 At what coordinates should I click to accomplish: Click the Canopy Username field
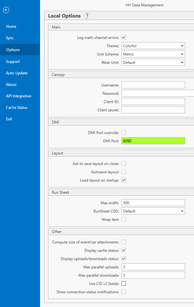(153, 85)
